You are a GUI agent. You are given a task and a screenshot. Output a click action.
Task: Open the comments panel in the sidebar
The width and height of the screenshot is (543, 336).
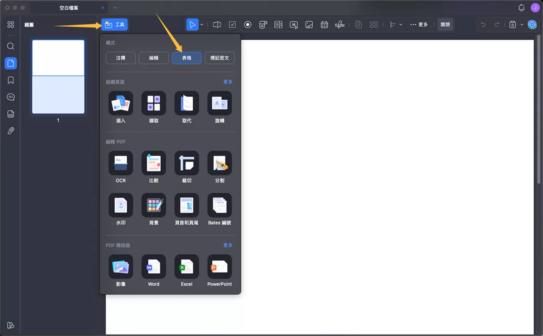click(11, 97)
